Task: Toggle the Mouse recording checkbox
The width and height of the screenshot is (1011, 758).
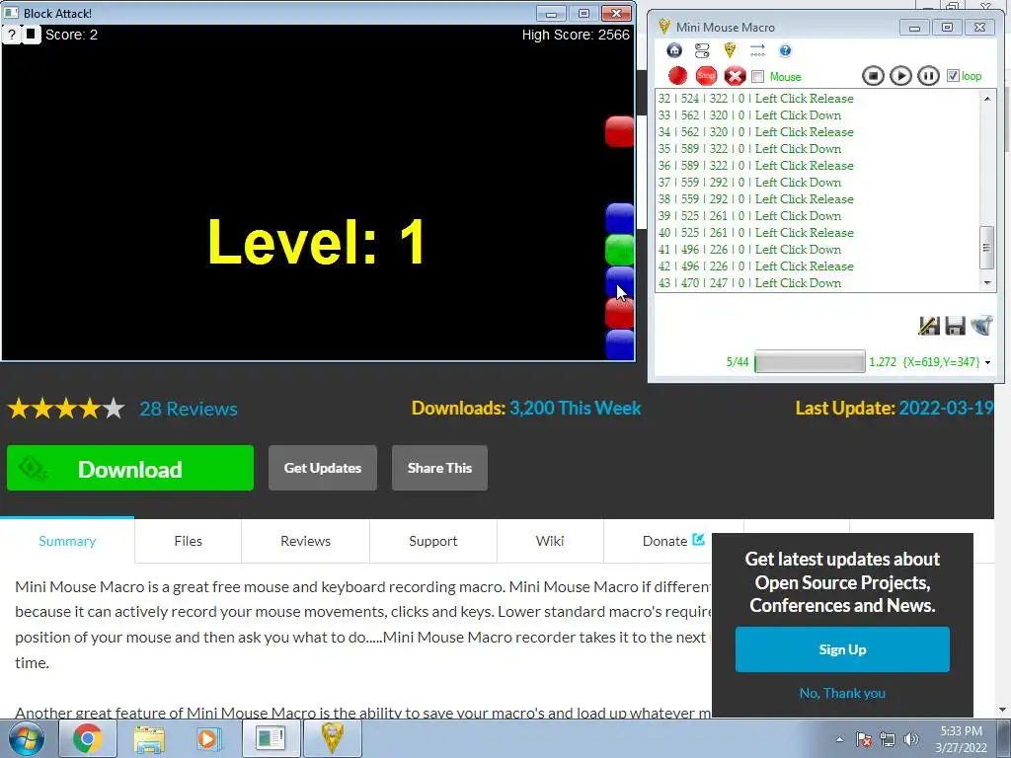Action: [x=758, y=77]
